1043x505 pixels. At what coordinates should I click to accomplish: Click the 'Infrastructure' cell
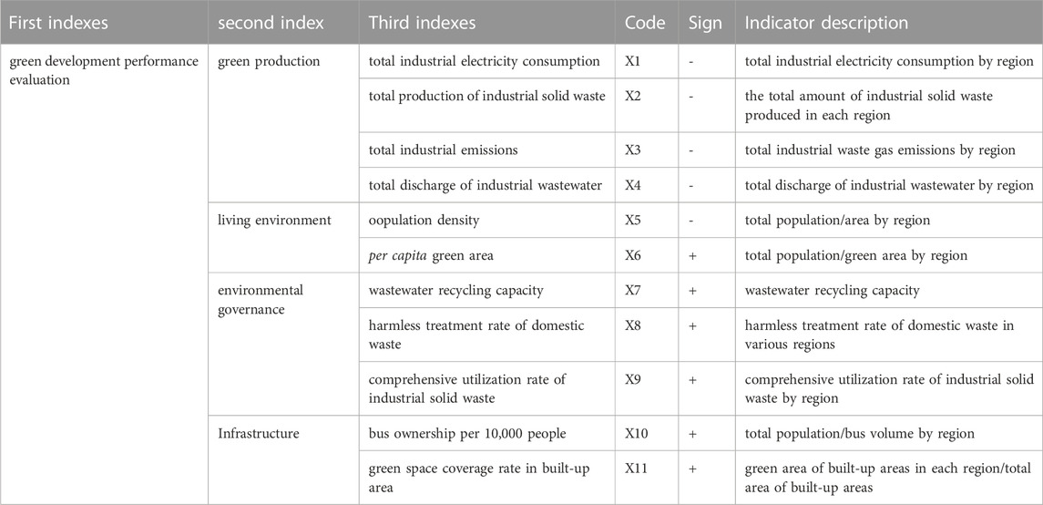(x=283, y=460)
